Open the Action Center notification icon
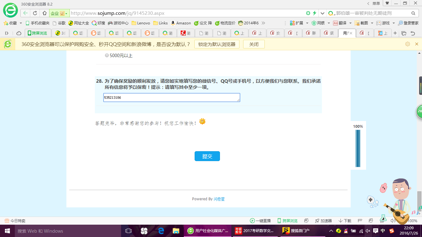The image size is (422, 237). coord(376,231)
